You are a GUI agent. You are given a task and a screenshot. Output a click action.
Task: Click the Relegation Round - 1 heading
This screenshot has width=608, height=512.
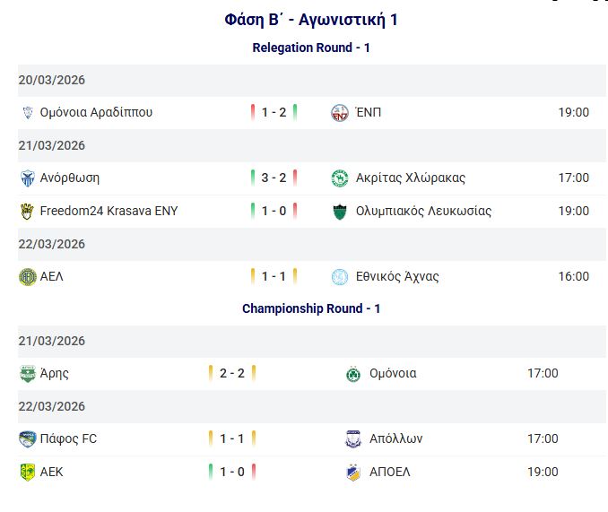[x=311, y=48]
